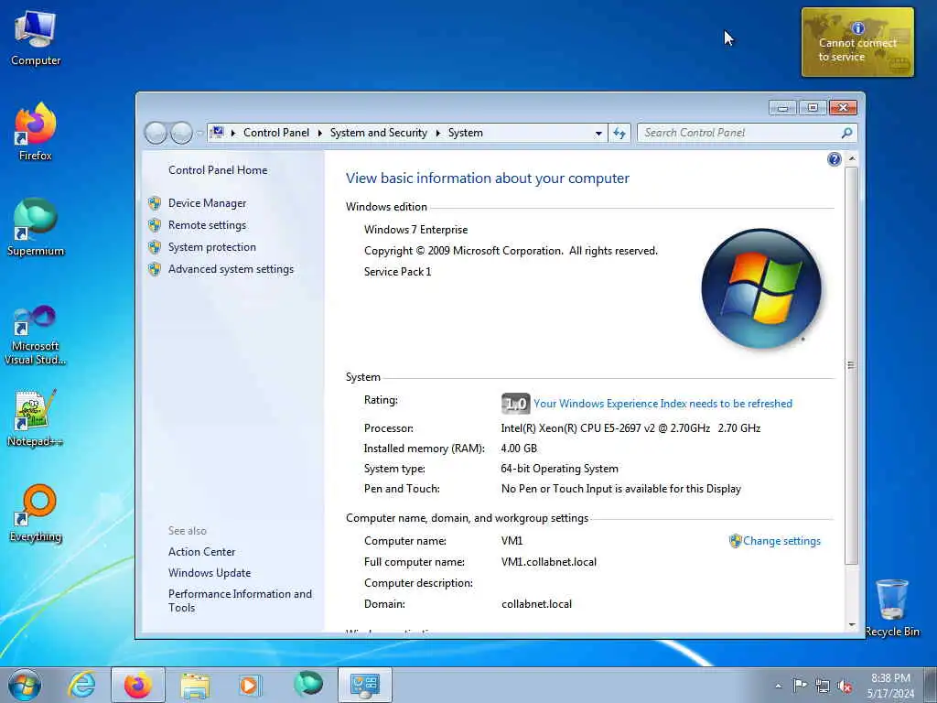The image size is (937, 703).
Task: Launch Firefox from the desktop shortcut
Action: (x=36, y=132)
